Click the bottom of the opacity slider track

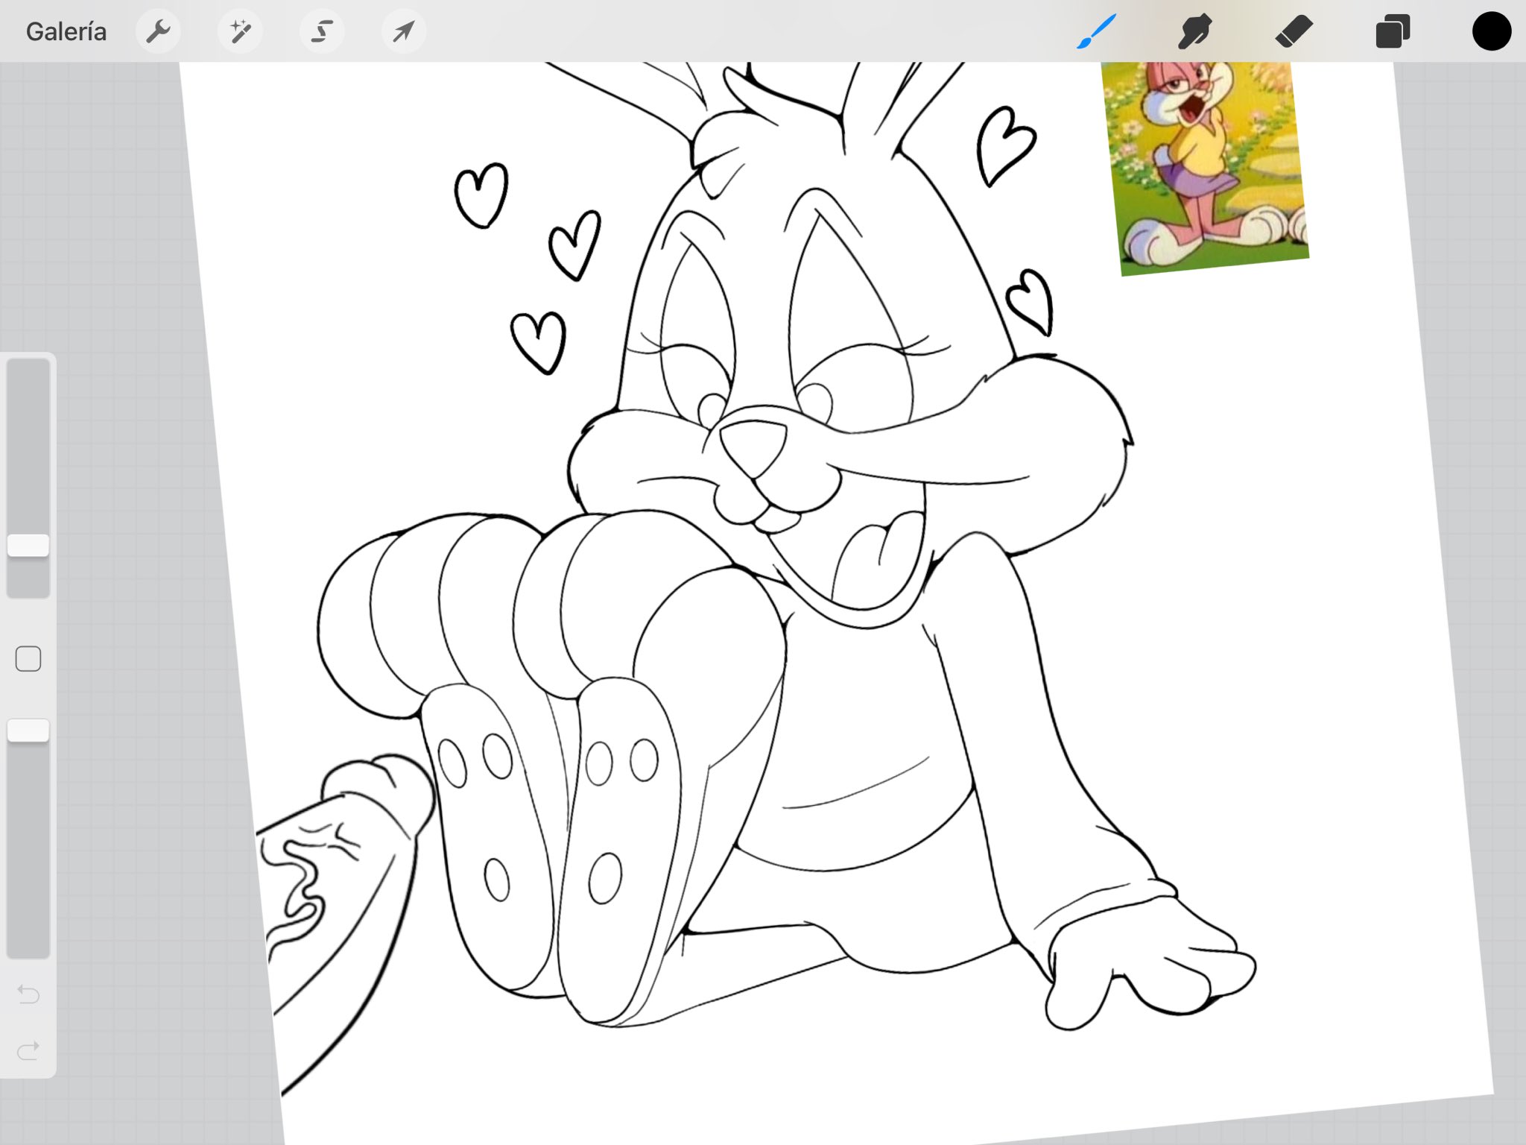click(x=28, y=945)
